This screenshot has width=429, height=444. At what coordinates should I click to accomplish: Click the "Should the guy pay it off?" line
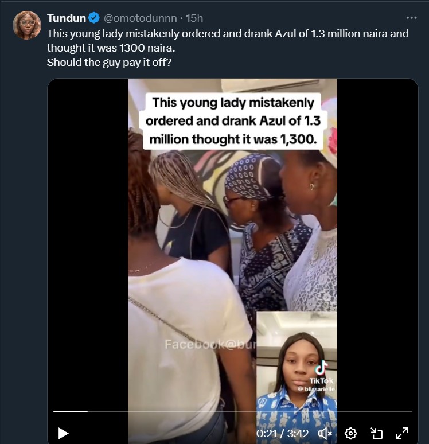point(109,62)
